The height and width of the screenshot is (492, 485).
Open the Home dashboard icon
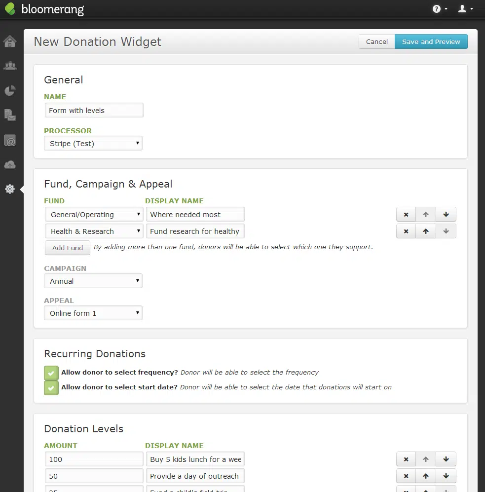pos(10,41)
